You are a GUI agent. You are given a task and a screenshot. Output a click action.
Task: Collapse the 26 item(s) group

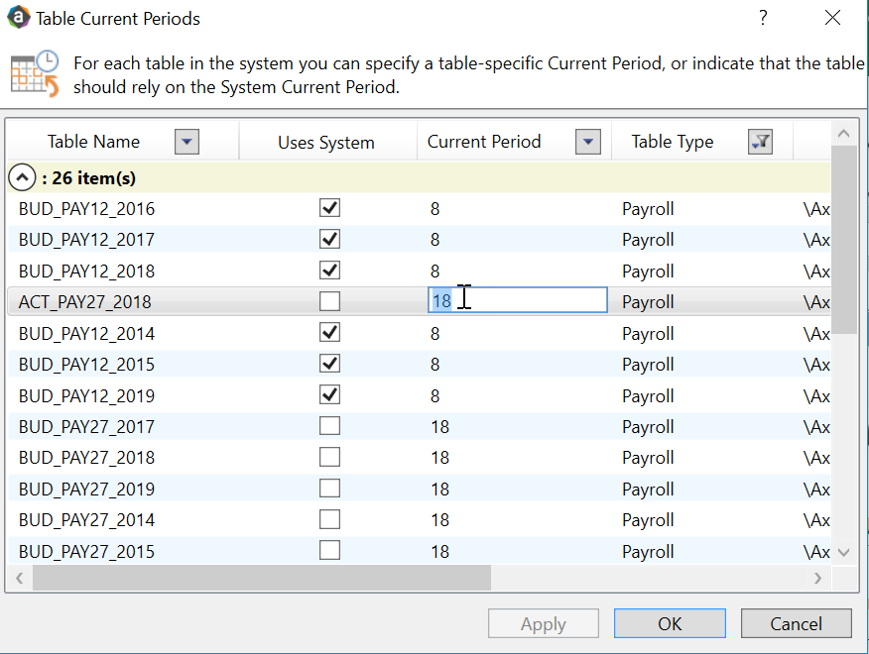tap(22, 178)
